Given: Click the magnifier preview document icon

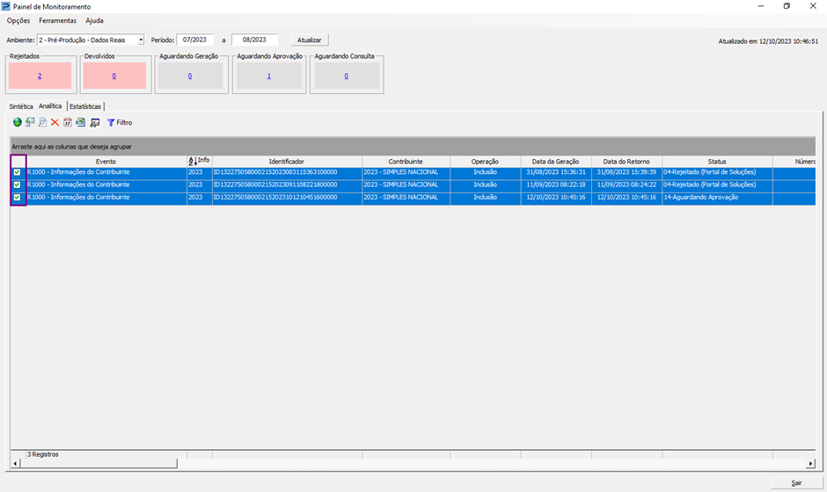Looking at the screenshot, I should [42, 122].
